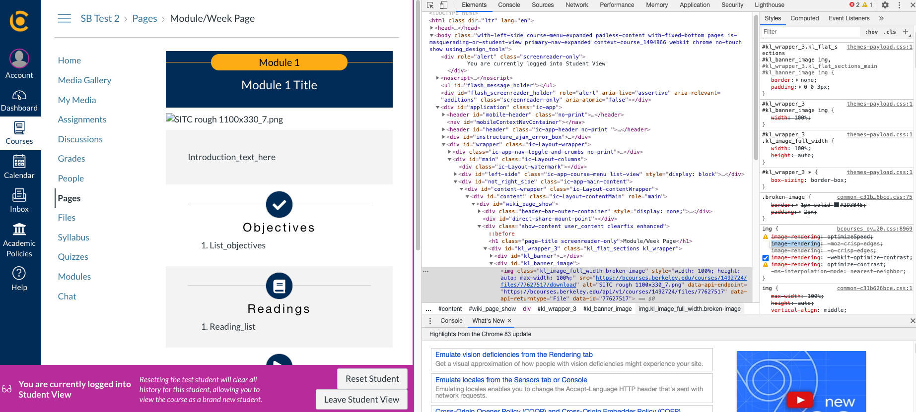This screenshot has width=916, height=412.
Task: Expand the left-side course menu div
Action: pos(456,174)
